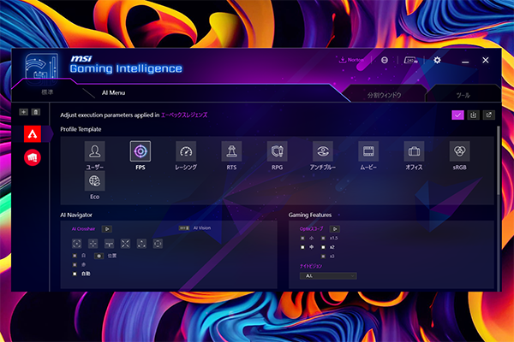Click the first AI crosshair shape thumbnail
This screenshot has width=514, height=342.
click(x=76, y=244)
